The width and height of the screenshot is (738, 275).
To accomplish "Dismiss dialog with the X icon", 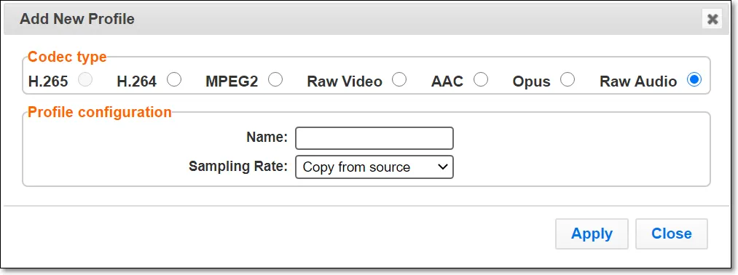I will [713, 19].
